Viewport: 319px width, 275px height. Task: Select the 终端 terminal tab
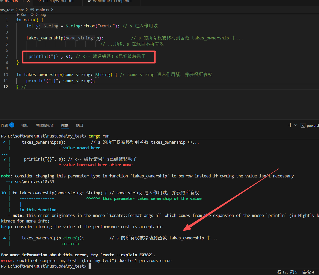click(65, 125)
